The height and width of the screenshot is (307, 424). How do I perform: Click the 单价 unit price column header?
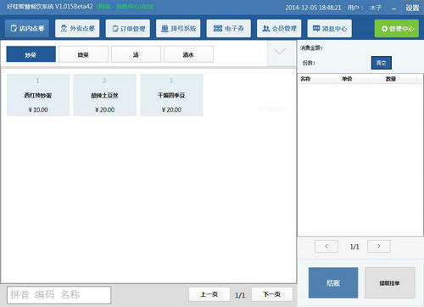click(x=347, y=79)
